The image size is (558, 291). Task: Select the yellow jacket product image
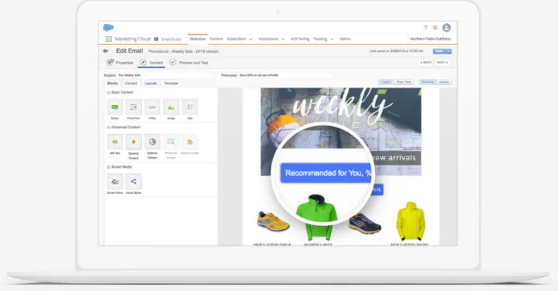411,221
